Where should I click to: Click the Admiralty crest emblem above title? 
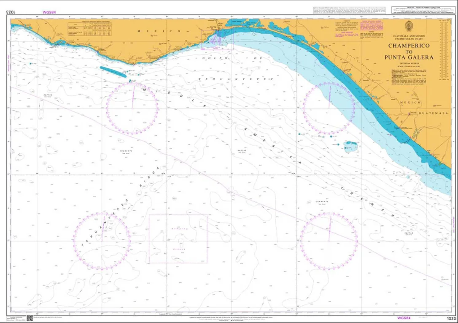(x=409, y=27)
